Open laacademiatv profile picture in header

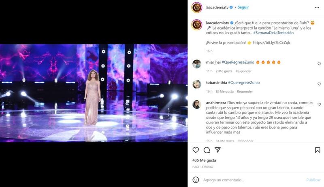[197, 8]
